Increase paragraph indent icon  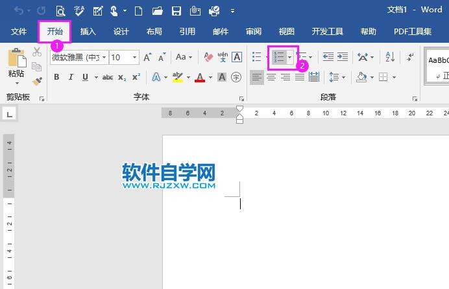(343, 57)
